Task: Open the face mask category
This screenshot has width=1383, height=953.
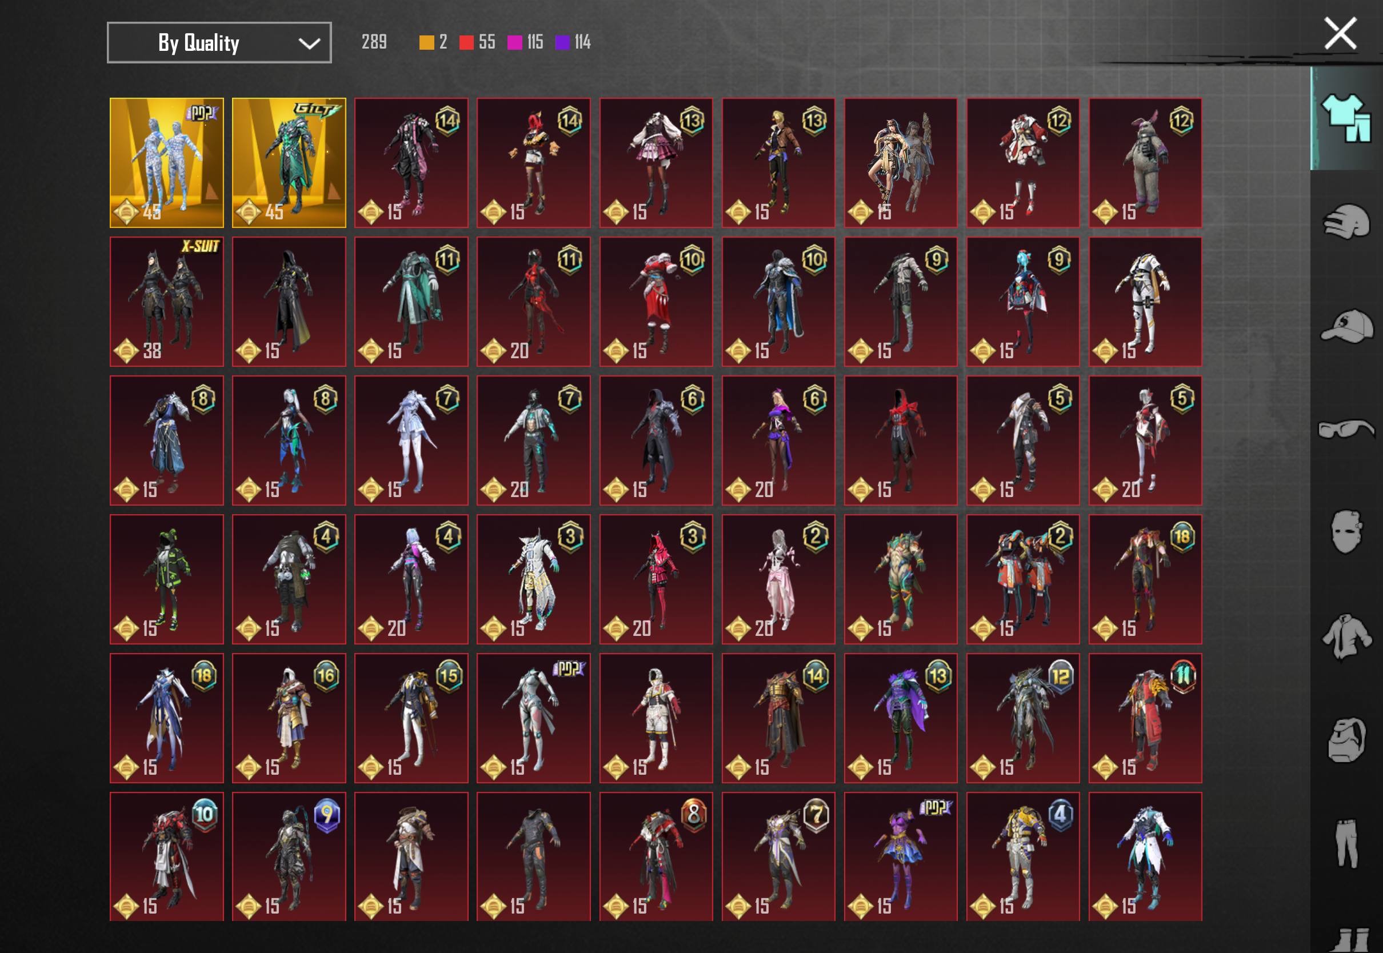Action: (x=1346, y=531)
